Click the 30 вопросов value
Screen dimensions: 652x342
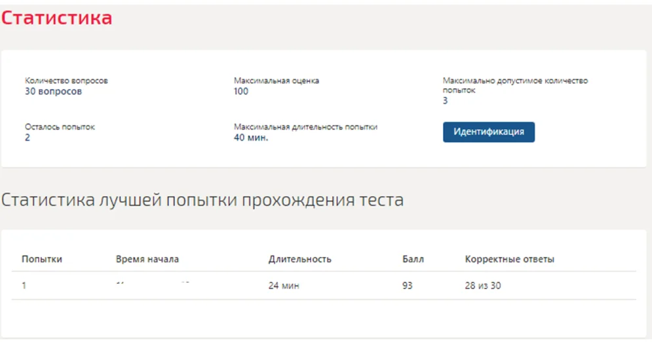[x=53, y=92]
